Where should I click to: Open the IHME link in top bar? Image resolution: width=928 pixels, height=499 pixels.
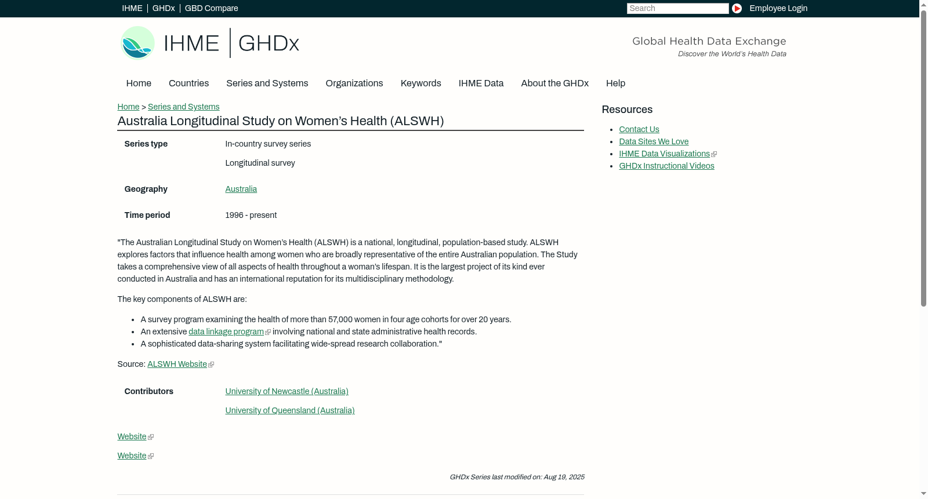[x=132, y=8]
